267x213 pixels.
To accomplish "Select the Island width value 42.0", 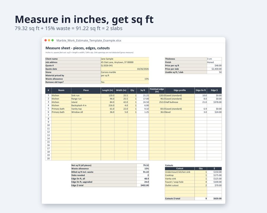I will [x=121, y=102].
